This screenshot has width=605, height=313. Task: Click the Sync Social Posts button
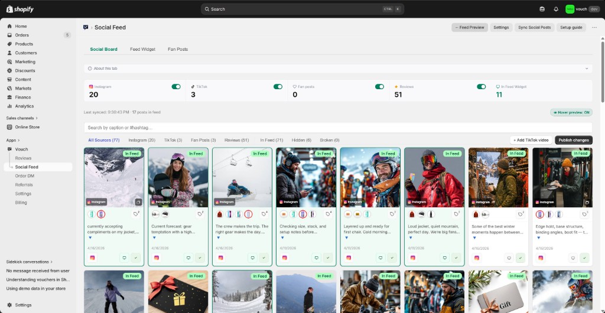point(534,27)
